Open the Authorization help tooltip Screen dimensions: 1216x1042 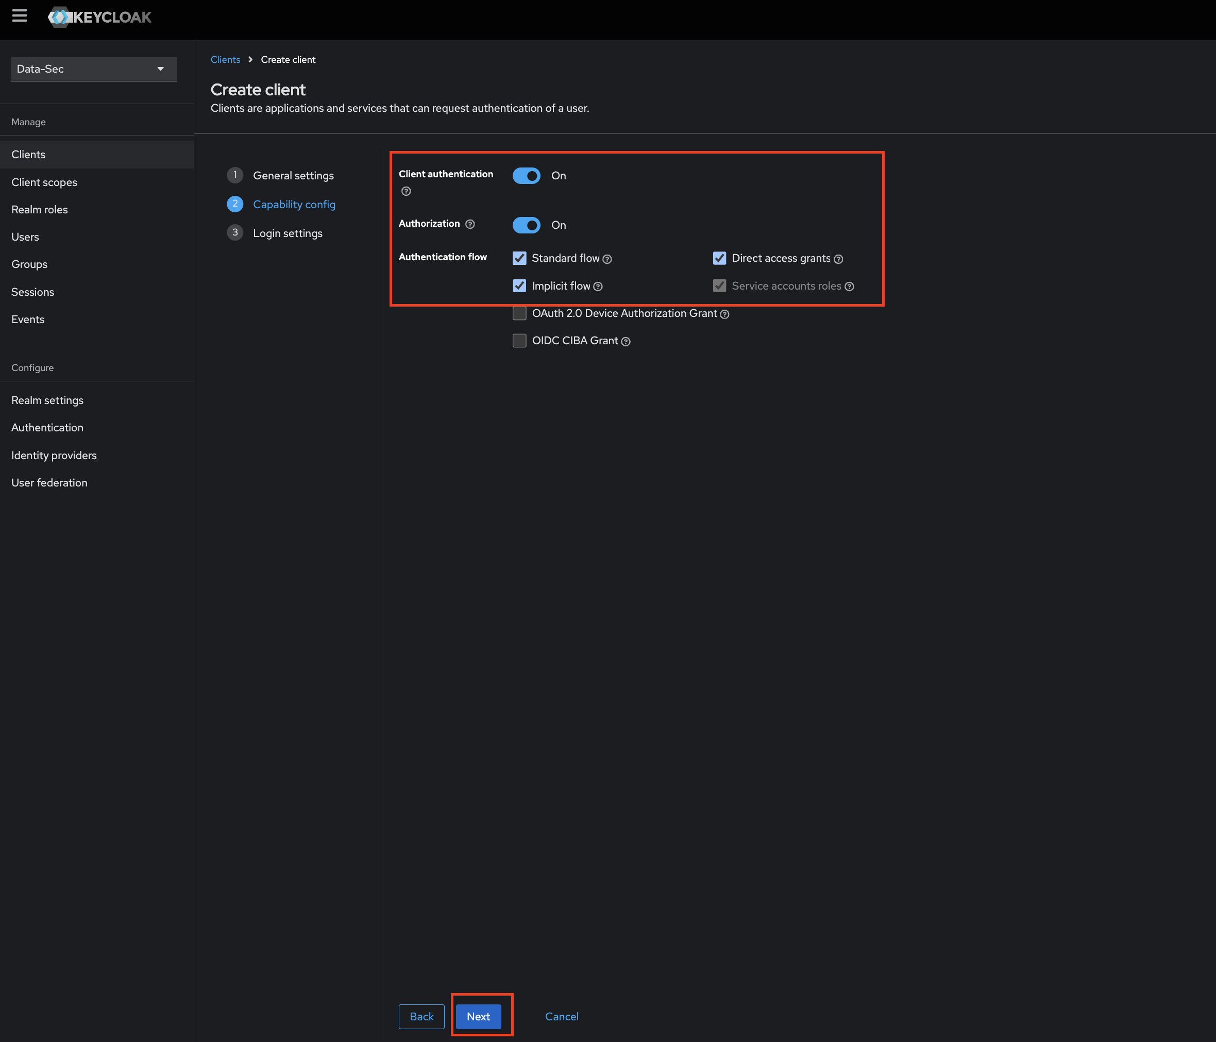click(470, 224)
